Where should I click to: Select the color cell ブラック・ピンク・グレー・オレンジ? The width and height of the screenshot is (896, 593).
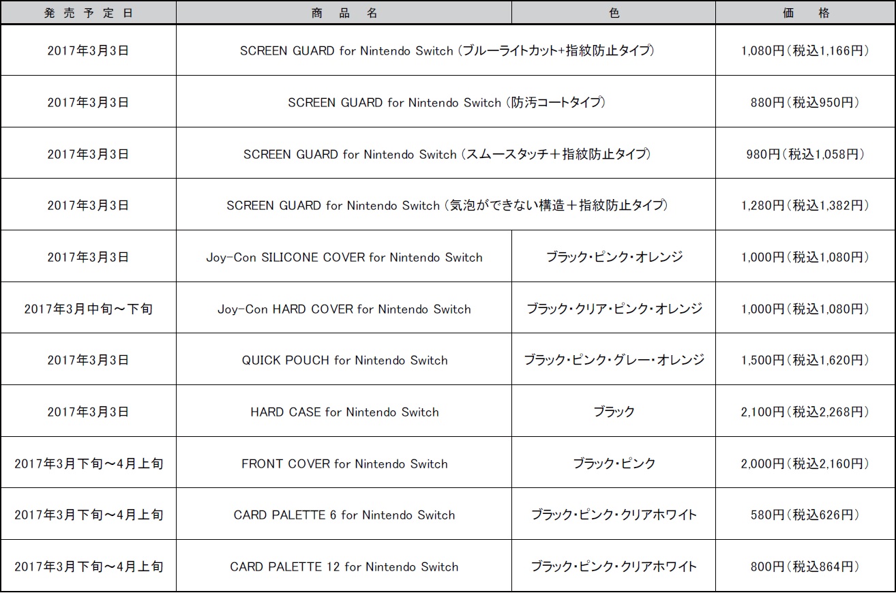(x=614, y=360)
